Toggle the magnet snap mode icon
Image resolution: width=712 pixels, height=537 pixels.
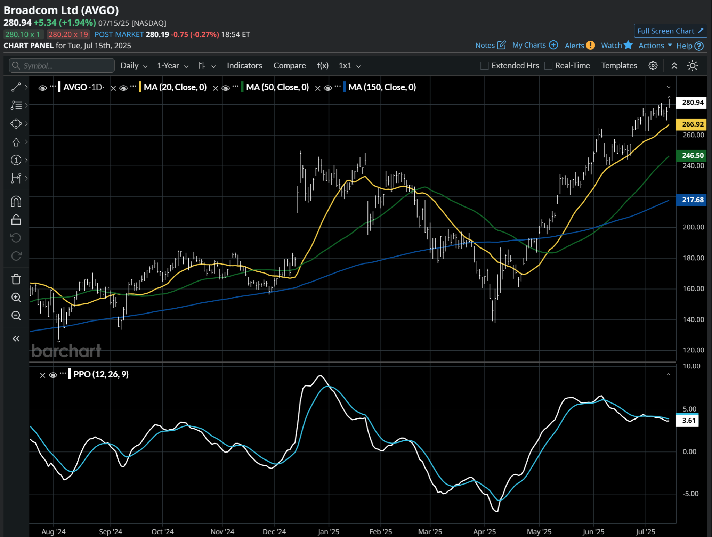coord(16,202)
